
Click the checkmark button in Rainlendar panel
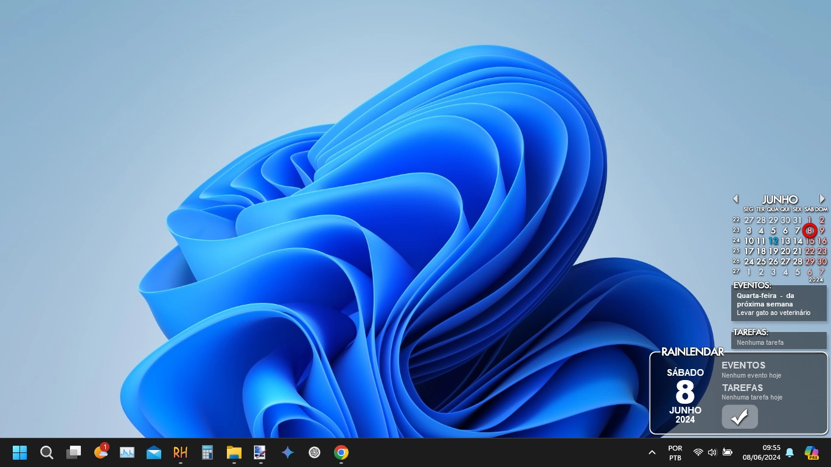[x=739, y=417]
